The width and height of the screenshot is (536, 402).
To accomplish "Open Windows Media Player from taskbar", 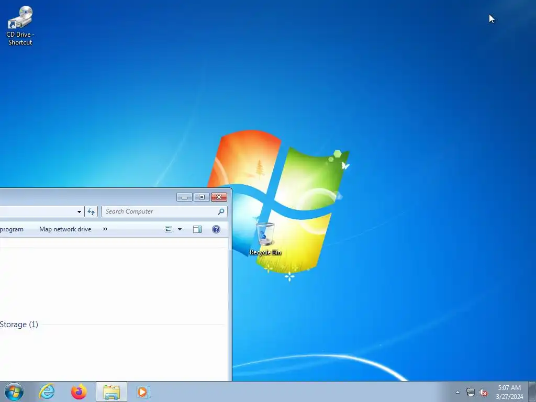I will [x=143, y=392].
